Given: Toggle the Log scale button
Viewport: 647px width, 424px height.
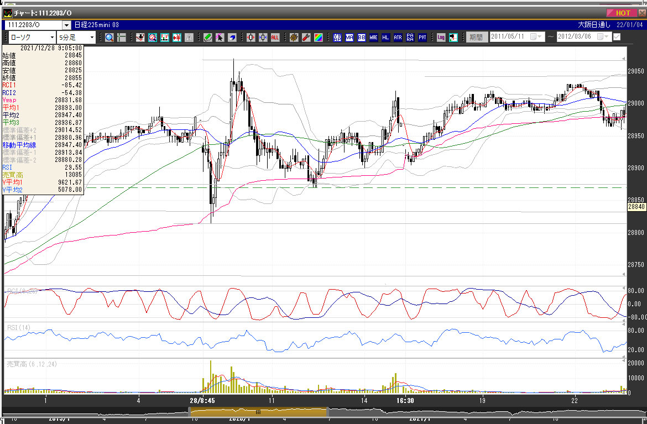Looking at the screenshot, I should [441, 38].
